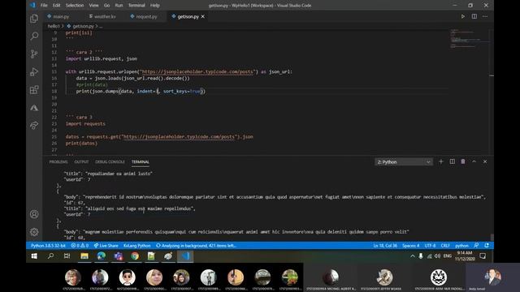Open the Source Control view
520x292 pixels.
pyautogui.click(x=34, y=54)
